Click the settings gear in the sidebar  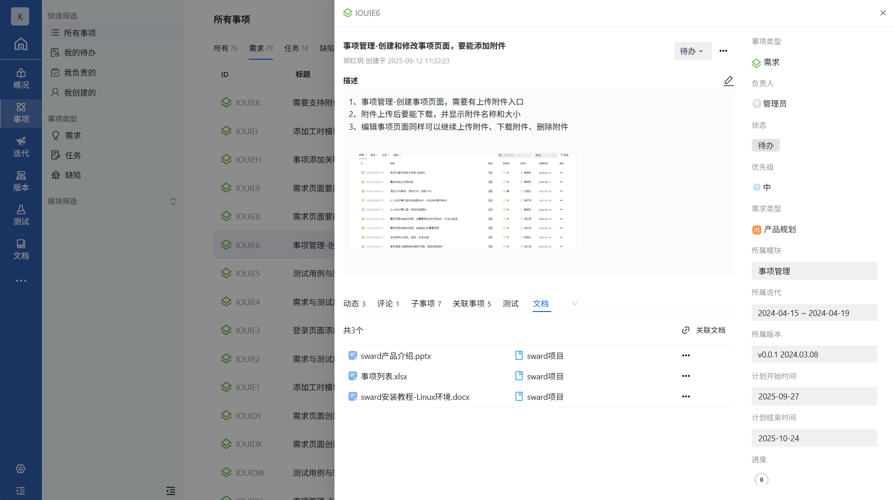click(21, 469)
